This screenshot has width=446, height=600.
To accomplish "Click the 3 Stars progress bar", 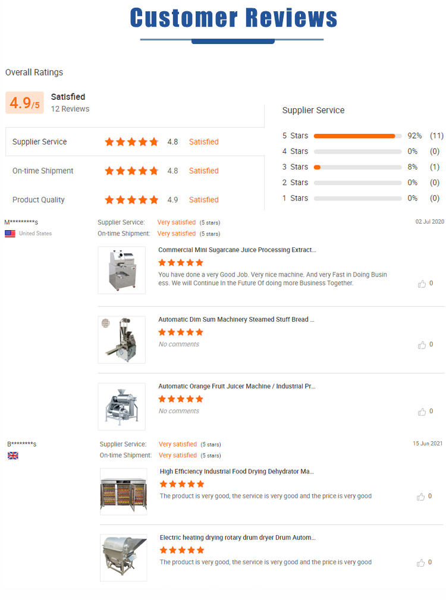I will click(x=357, y=167).
